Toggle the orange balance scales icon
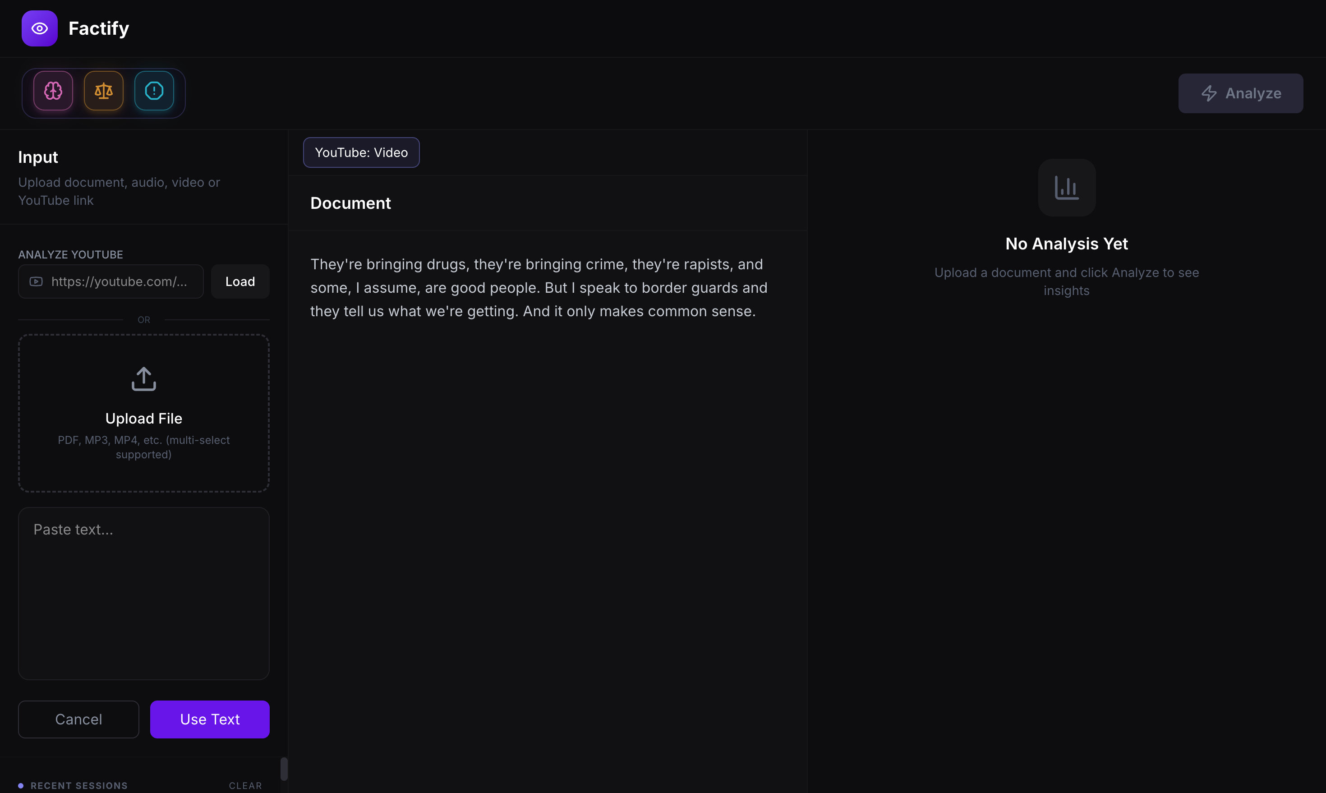The image size is (1326, 793). (104, 91)
